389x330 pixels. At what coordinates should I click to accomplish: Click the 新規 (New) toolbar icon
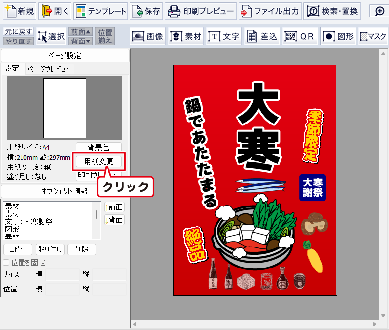click(x=20, y=11)
